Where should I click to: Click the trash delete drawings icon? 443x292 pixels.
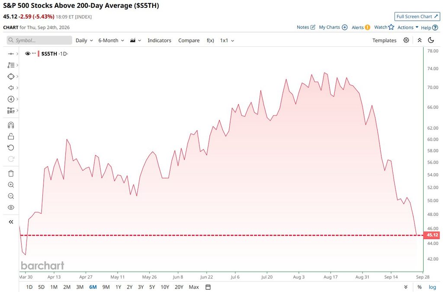coord(11,173)
